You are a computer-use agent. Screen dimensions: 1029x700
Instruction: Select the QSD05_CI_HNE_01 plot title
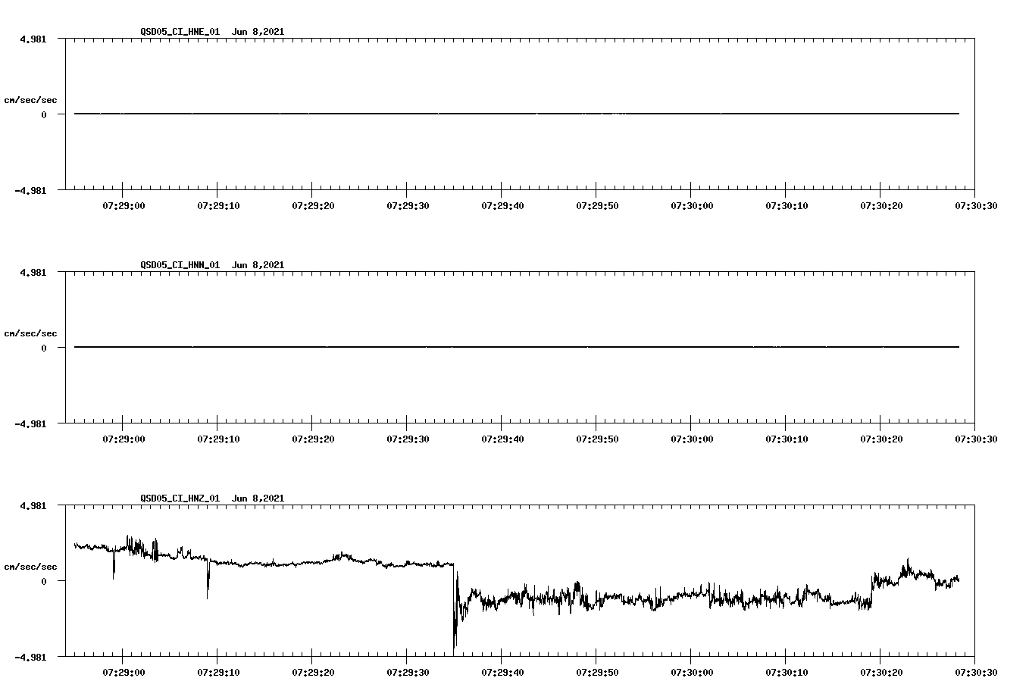point(180,32)
